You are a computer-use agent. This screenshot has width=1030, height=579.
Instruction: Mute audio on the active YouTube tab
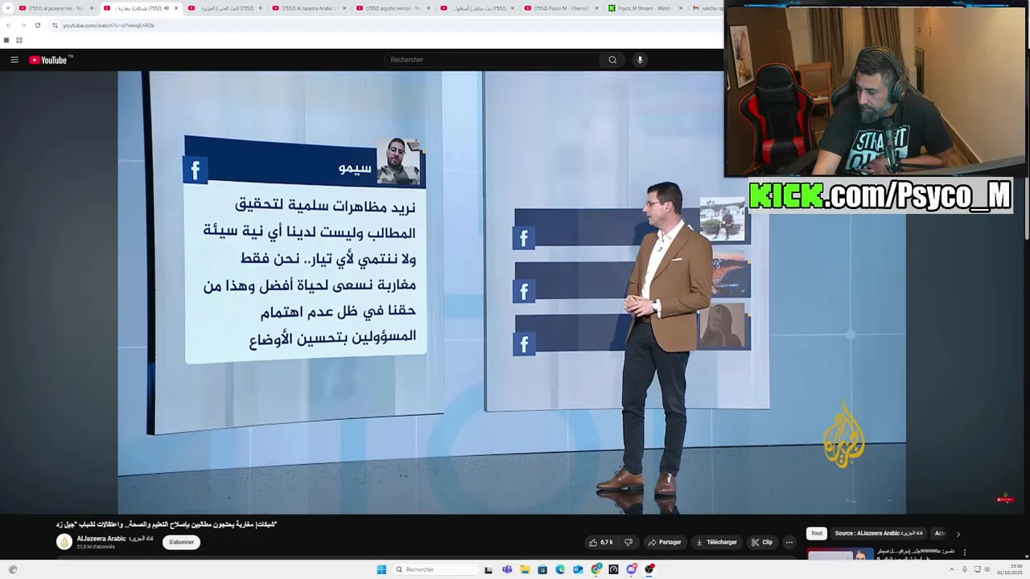pyautogui.click(x=167, y=8)
